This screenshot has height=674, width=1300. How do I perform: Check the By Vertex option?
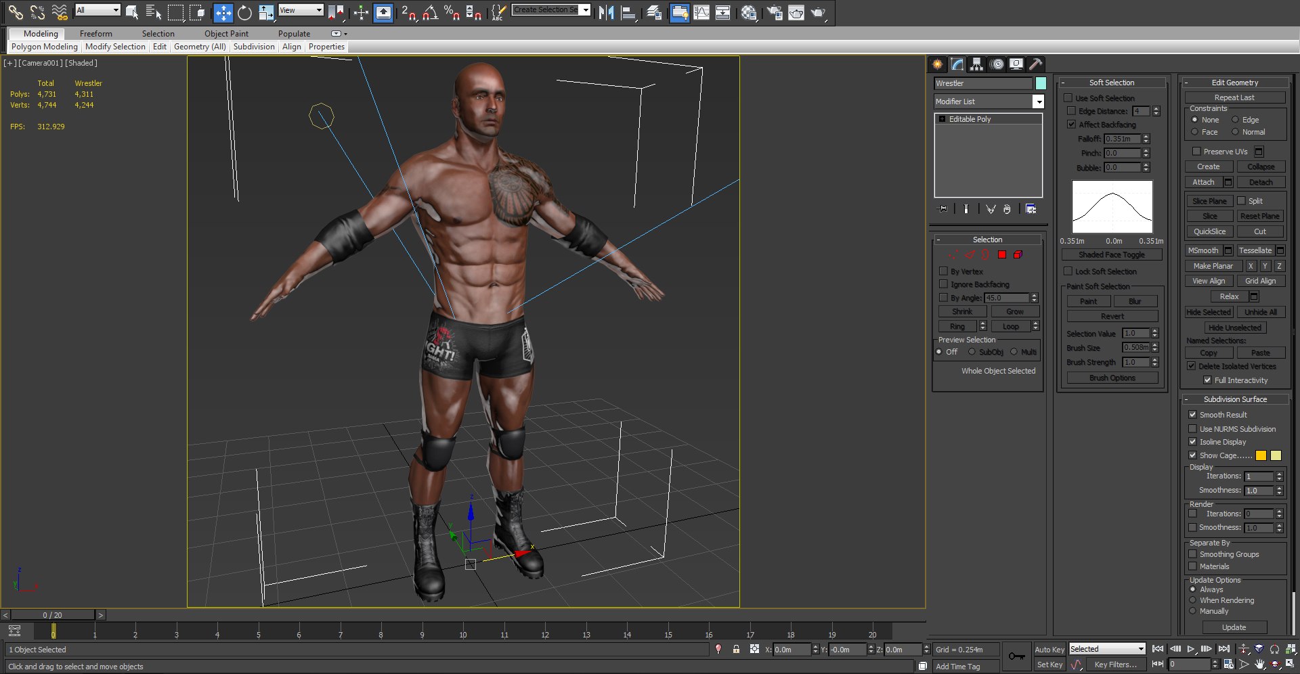(x=943, y=271)
